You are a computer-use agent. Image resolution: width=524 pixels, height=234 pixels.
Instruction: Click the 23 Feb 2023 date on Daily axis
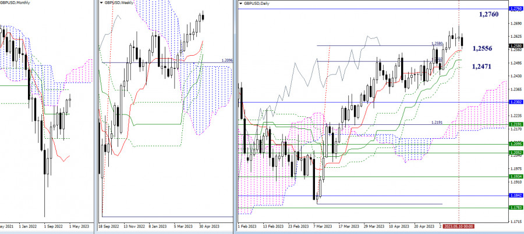click(300, 226)
